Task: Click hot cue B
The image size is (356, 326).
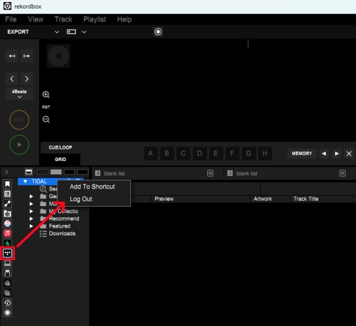Action: 167,153
